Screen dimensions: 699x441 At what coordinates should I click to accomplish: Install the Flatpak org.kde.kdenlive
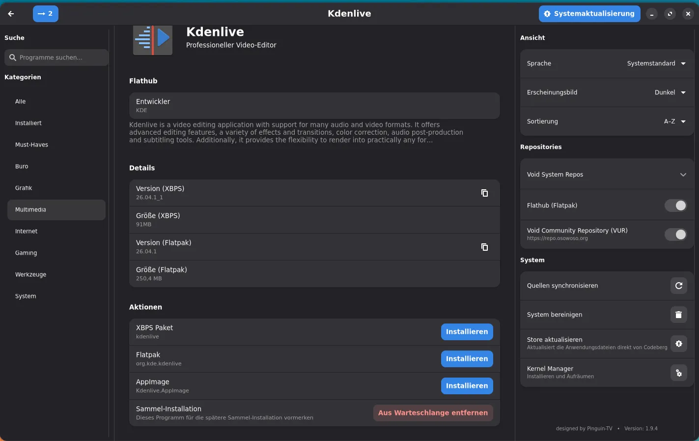click(x=467, y=359)
